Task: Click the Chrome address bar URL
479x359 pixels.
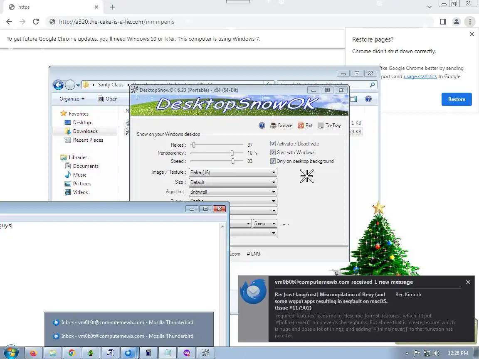Action: point(116,22)
